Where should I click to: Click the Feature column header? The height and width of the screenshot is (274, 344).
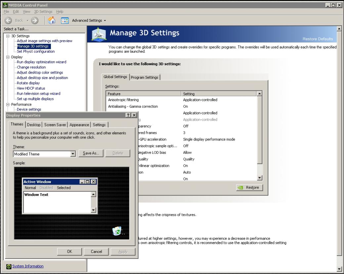(x=144, y=94)
